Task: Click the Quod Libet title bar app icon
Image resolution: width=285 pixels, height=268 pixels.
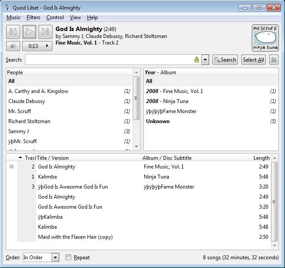Action: pos(7,7)
